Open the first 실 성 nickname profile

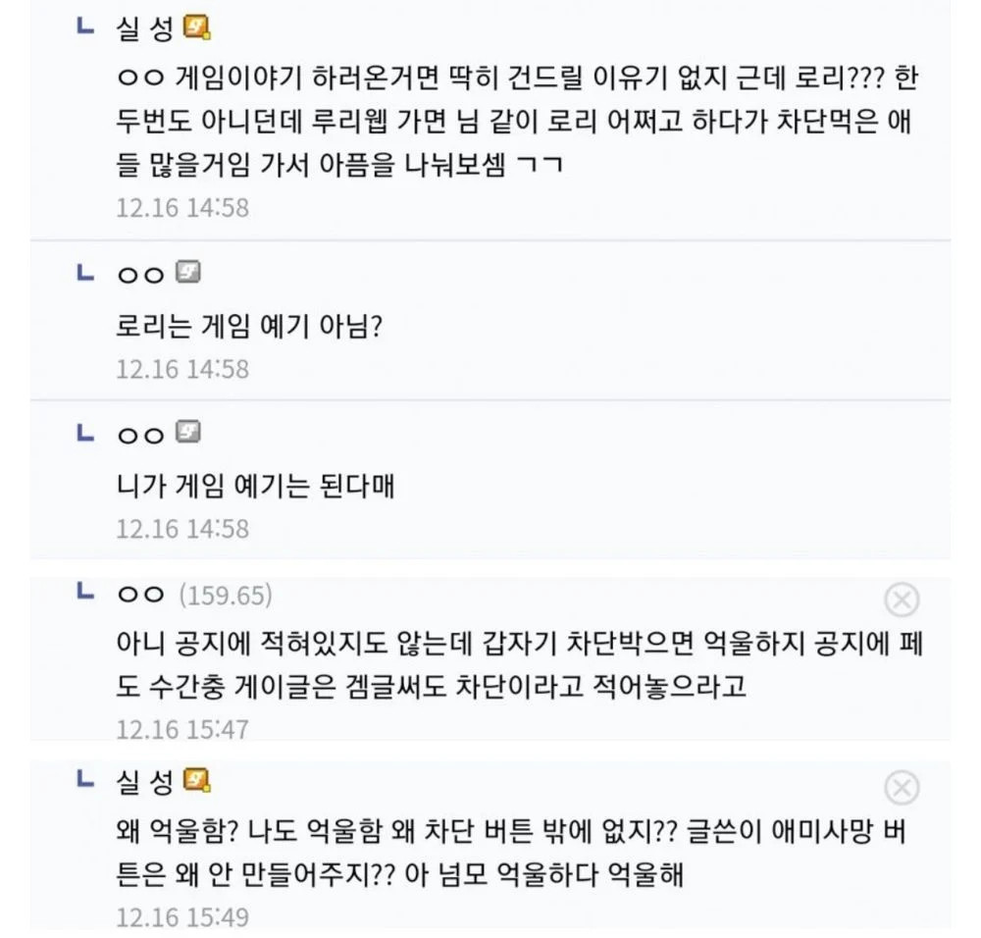click(144, 28)
